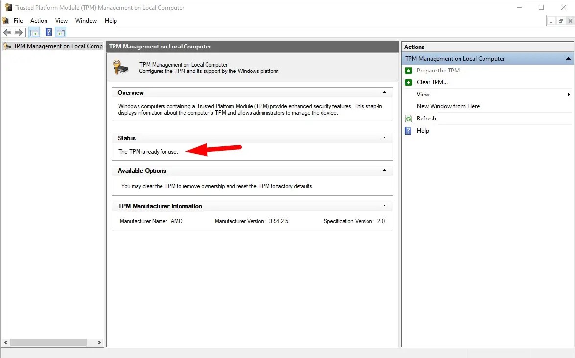Screen dimensions: 575x358
Task: Click Refresh in the Actions pane
Action: coord(426,119)
